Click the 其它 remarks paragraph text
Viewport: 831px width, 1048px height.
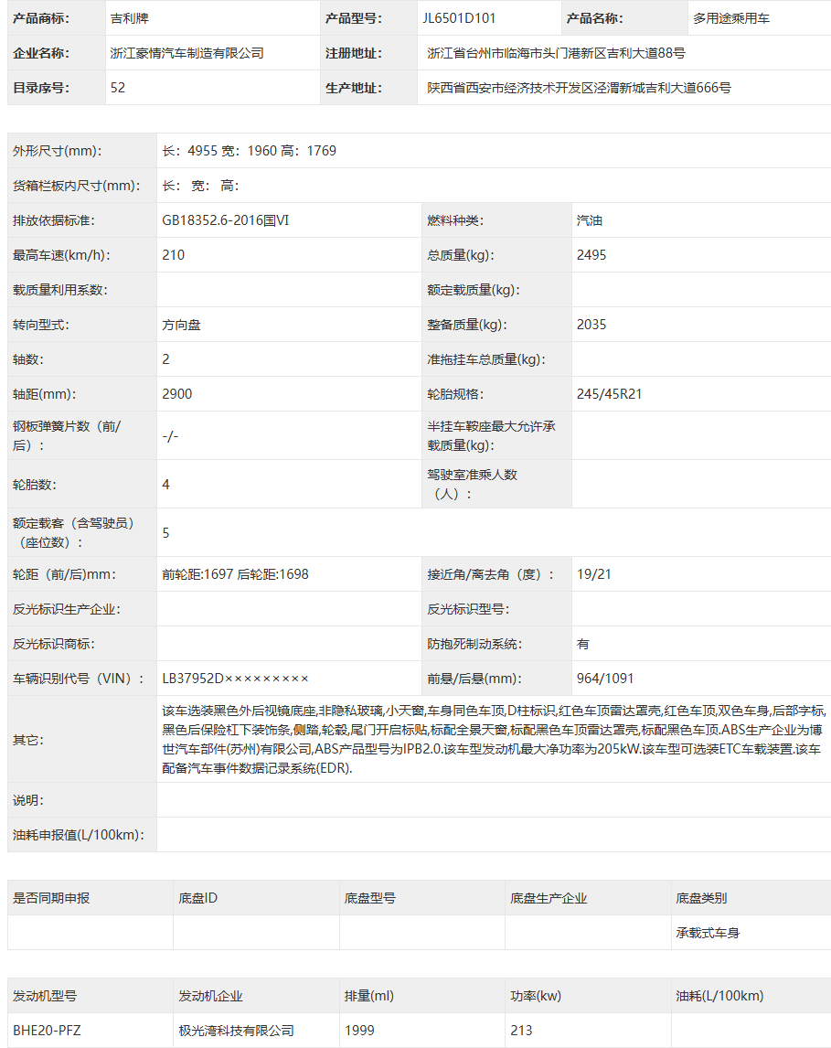[494, 739]
